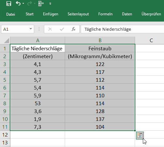Image resolution: width=164 pixels, height=147 pixels.
Task: Click the cell with value 112
Action: tap(100, 80)
